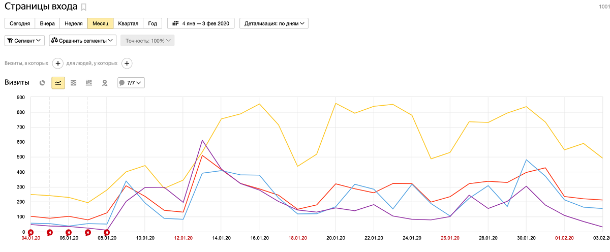The height and width of the screenshot is (252, 610).
Task: Open the Сравнить сегменты dropdown
Action: (83, 41)
